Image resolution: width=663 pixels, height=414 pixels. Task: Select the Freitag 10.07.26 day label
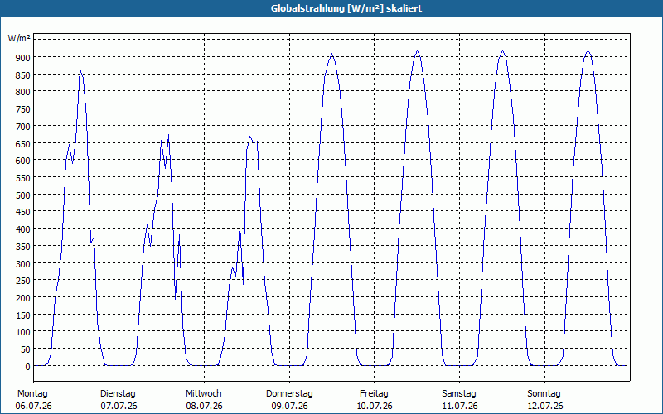[x=374, y=400]
